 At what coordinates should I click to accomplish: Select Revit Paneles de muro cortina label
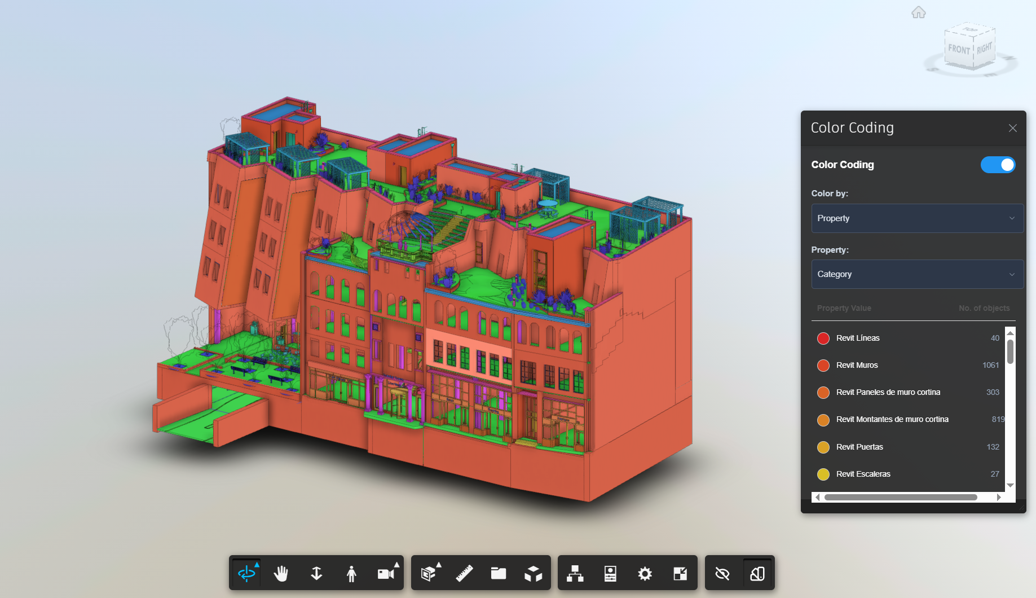[x=888, y=392]
